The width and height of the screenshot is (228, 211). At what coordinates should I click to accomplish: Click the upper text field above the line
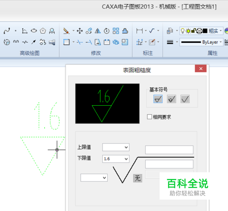click(169, 150)
